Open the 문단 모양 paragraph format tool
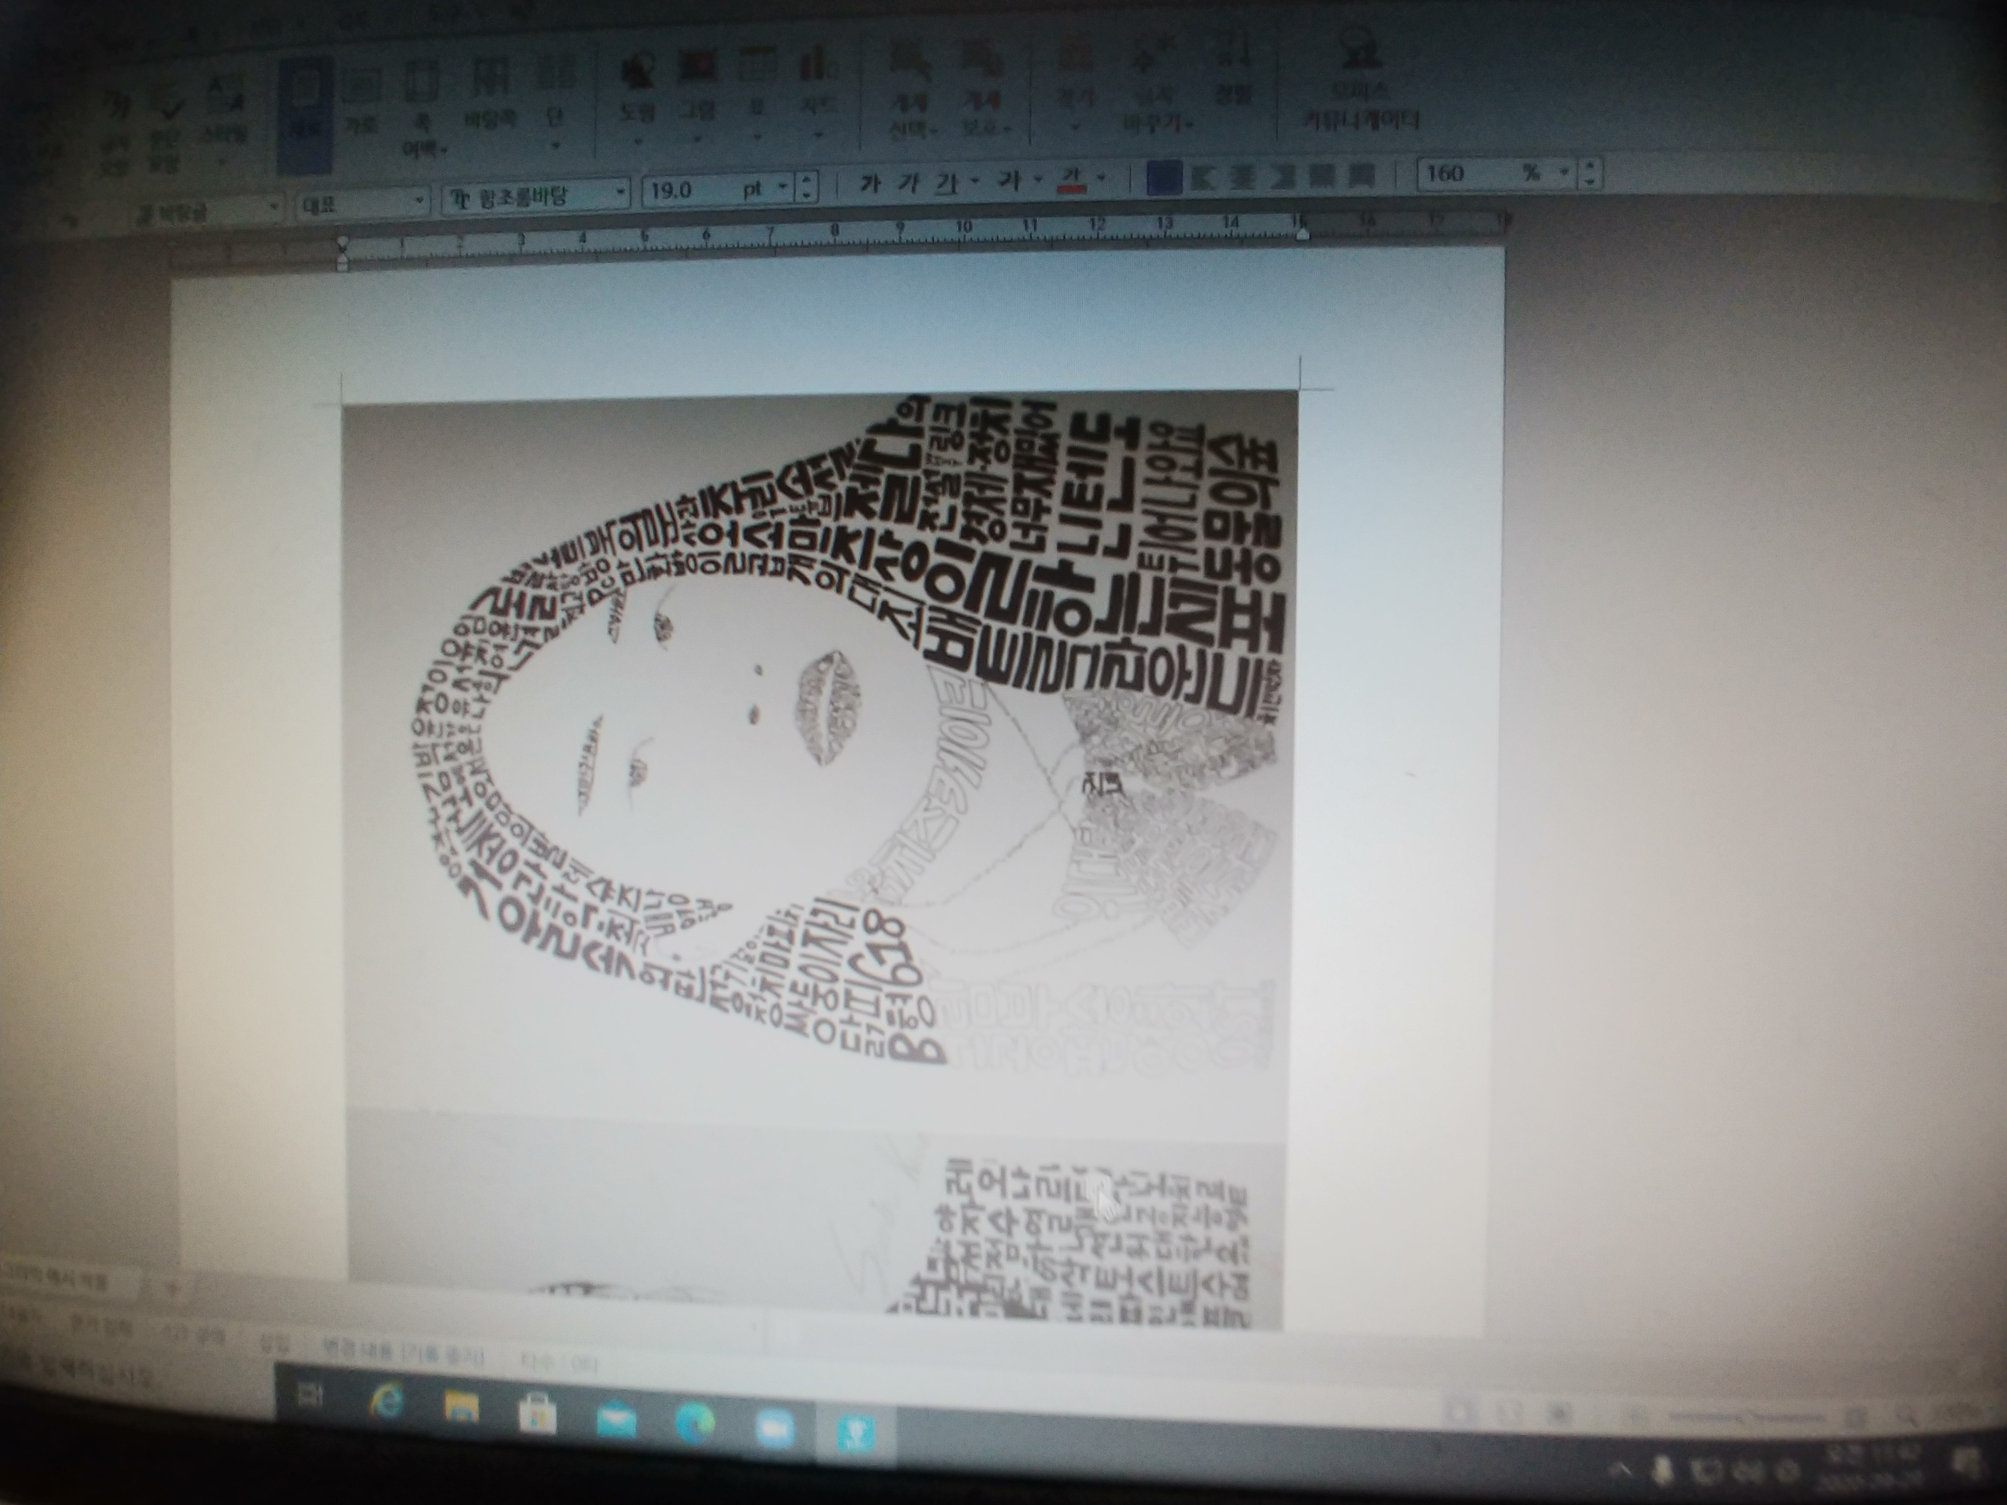 167,129
